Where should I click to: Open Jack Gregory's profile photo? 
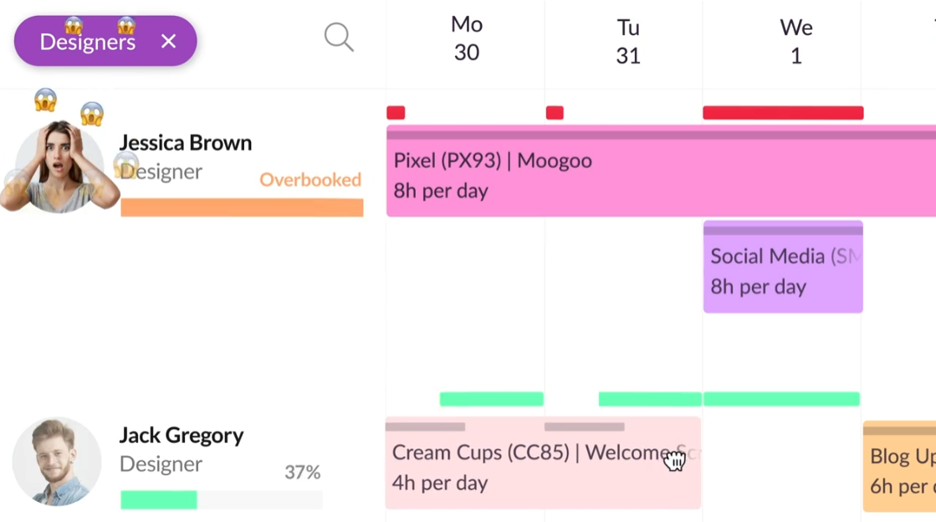57,461
